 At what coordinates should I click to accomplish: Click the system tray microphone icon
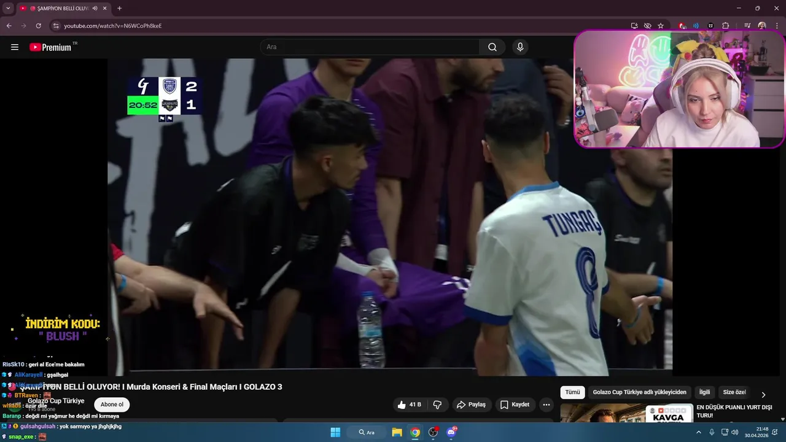(x=712, y=432)
